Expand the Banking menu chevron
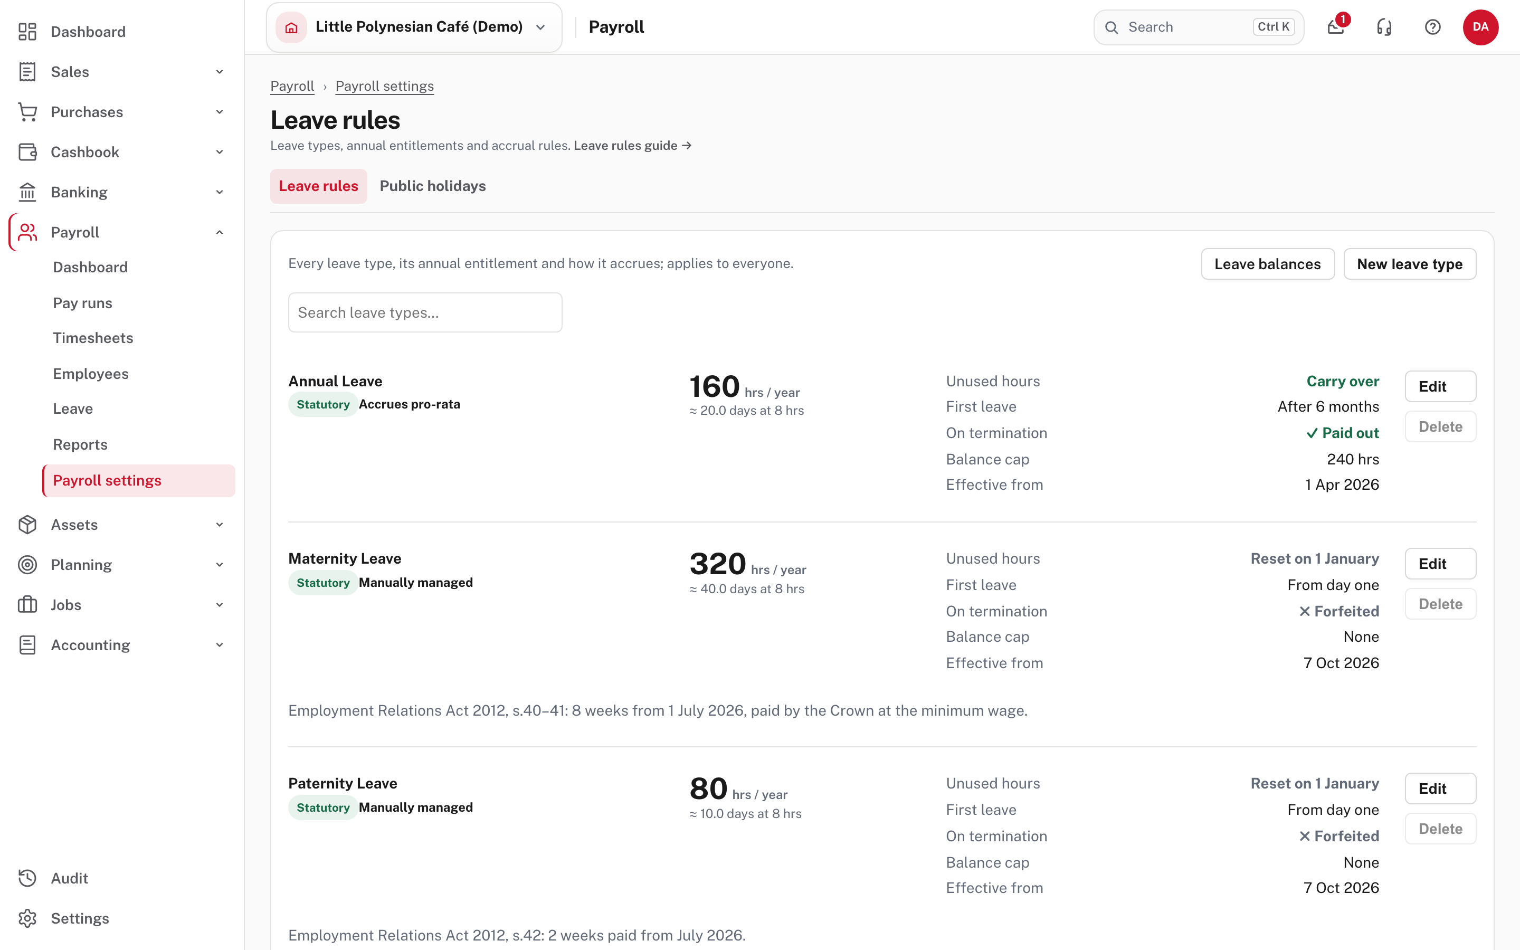This screenshot has width=1520, height=950. 219,192
